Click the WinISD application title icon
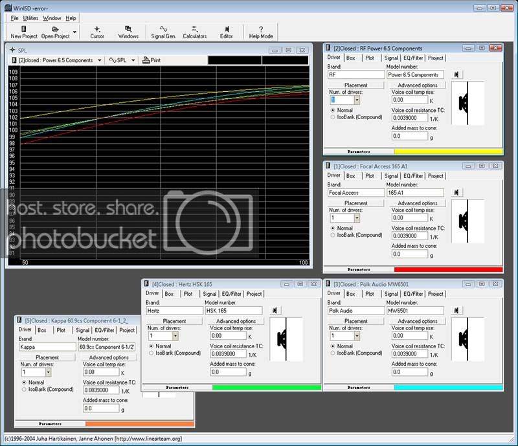 (8, 8)
